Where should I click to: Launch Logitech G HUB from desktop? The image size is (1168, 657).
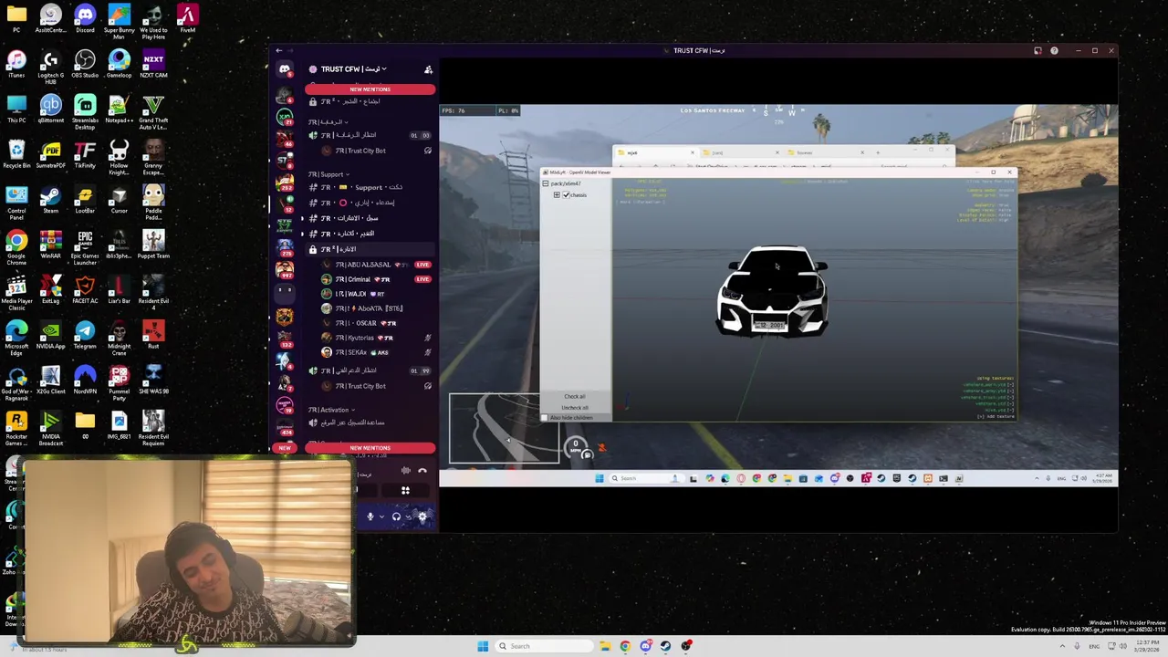(x=50, y=66)
